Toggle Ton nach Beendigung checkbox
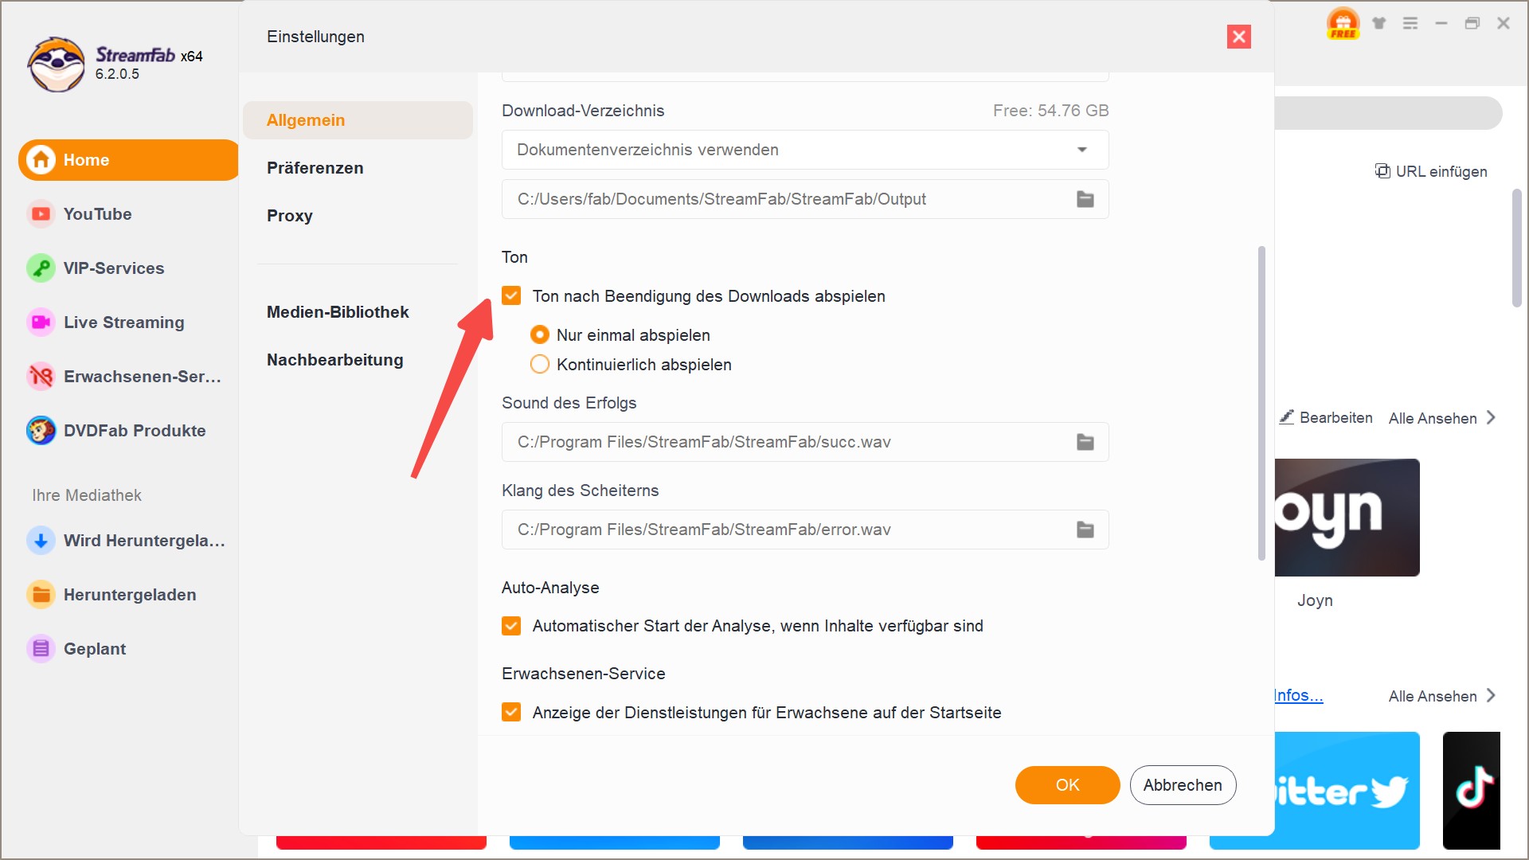The image size is (1529, 860). pyautogui.click(x=510, y=295)
